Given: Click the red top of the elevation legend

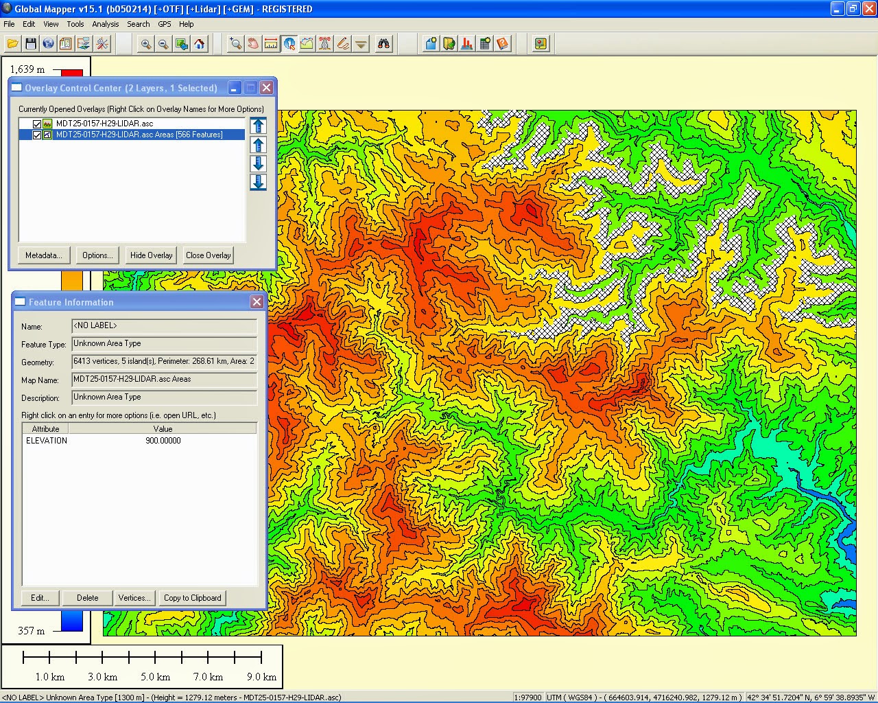Looking at the screenshot, I should coord(71,71).
